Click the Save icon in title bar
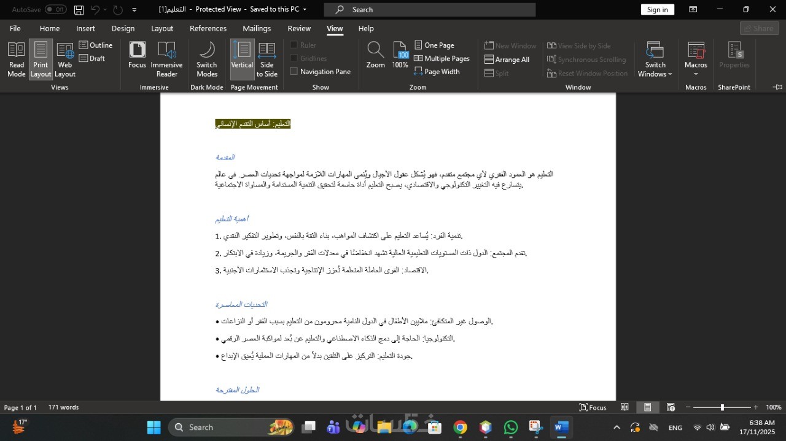Image resolution: width=786 pixels, height=441 pixels. [x=79, y=10]
